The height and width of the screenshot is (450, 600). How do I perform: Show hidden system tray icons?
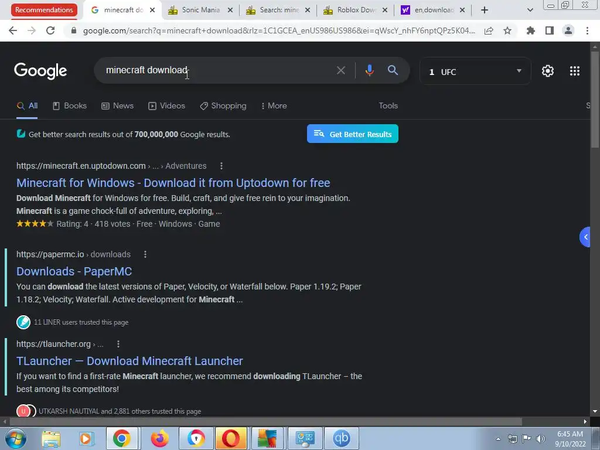[498, 439]
